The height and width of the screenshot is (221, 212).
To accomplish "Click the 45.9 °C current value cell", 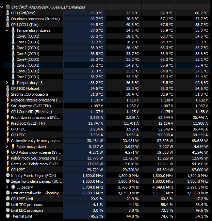I will click(96, 13).
